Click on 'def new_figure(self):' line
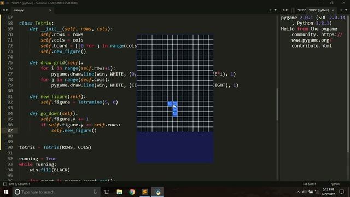Viewport: 350px width, 197px height. tap(57, 96)
